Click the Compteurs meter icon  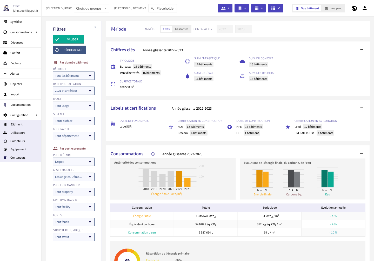tap(5, 141)
